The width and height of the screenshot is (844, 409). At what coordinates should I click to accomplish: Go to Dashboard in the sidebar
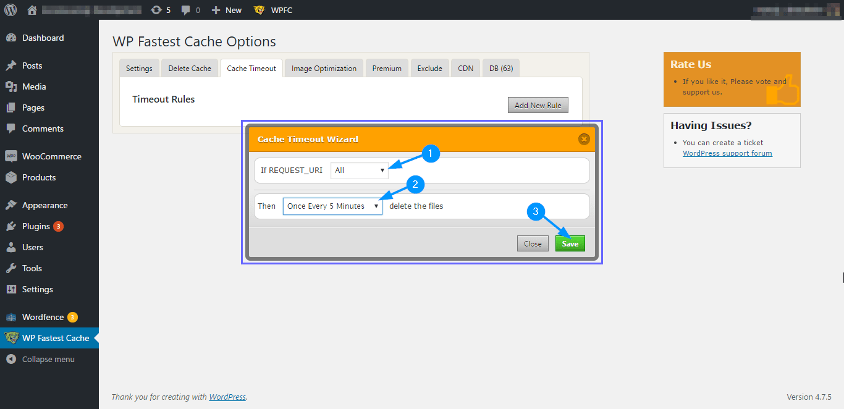coord(43,38)
